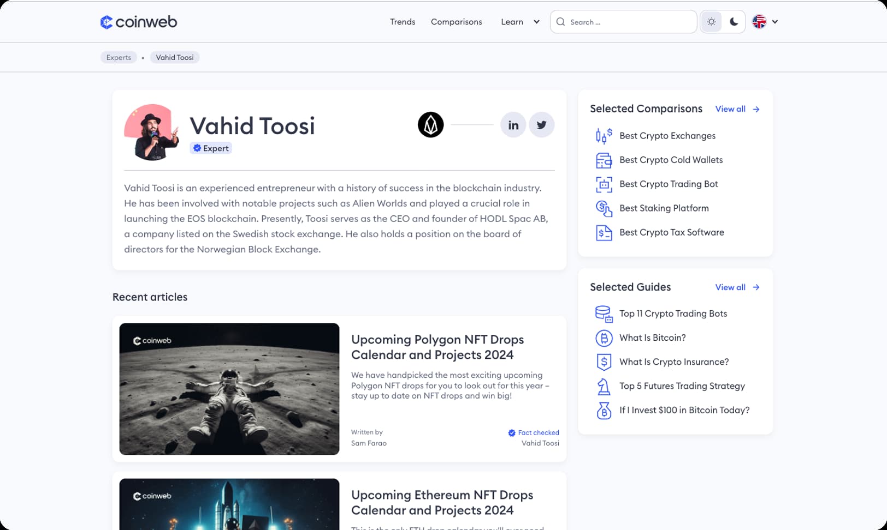
Task: Open Best Crypto Exchanges link
Action: pos(667,136)
